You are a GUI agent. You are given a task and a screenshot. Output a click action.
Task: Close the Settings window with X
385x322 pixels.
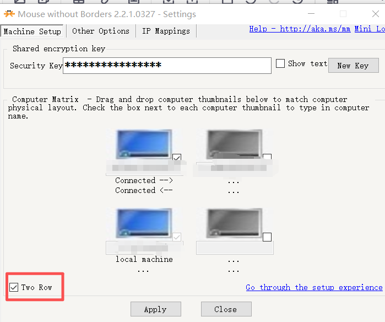click(x=376, y=14)
